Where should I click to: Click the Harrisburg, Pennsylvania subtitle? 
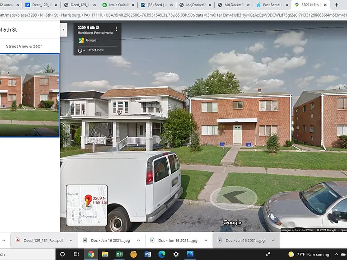[95, 32]
